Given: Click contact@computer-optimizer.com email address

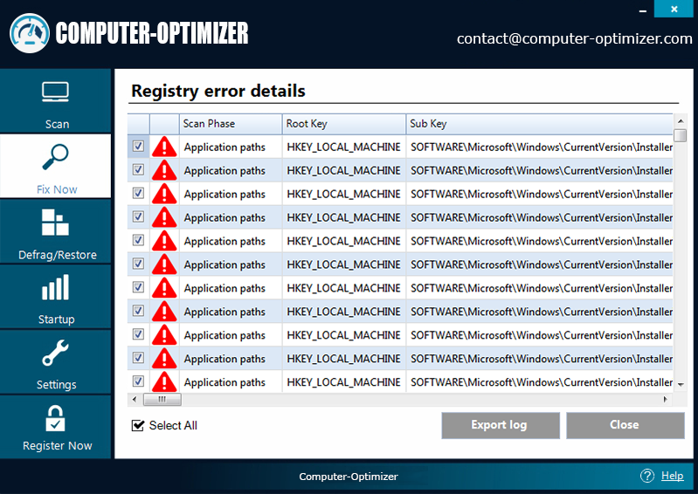Looking at the screenshot, I should pyautogui.click(x=574, y=38).
